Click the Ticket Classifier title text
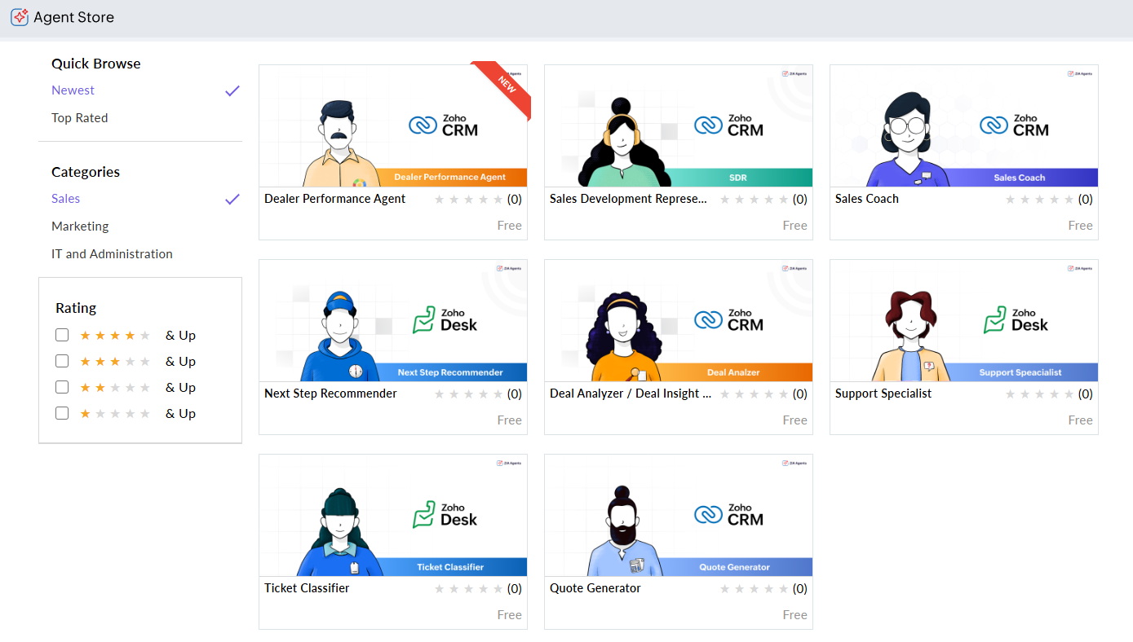 click(x=307, y=588)
